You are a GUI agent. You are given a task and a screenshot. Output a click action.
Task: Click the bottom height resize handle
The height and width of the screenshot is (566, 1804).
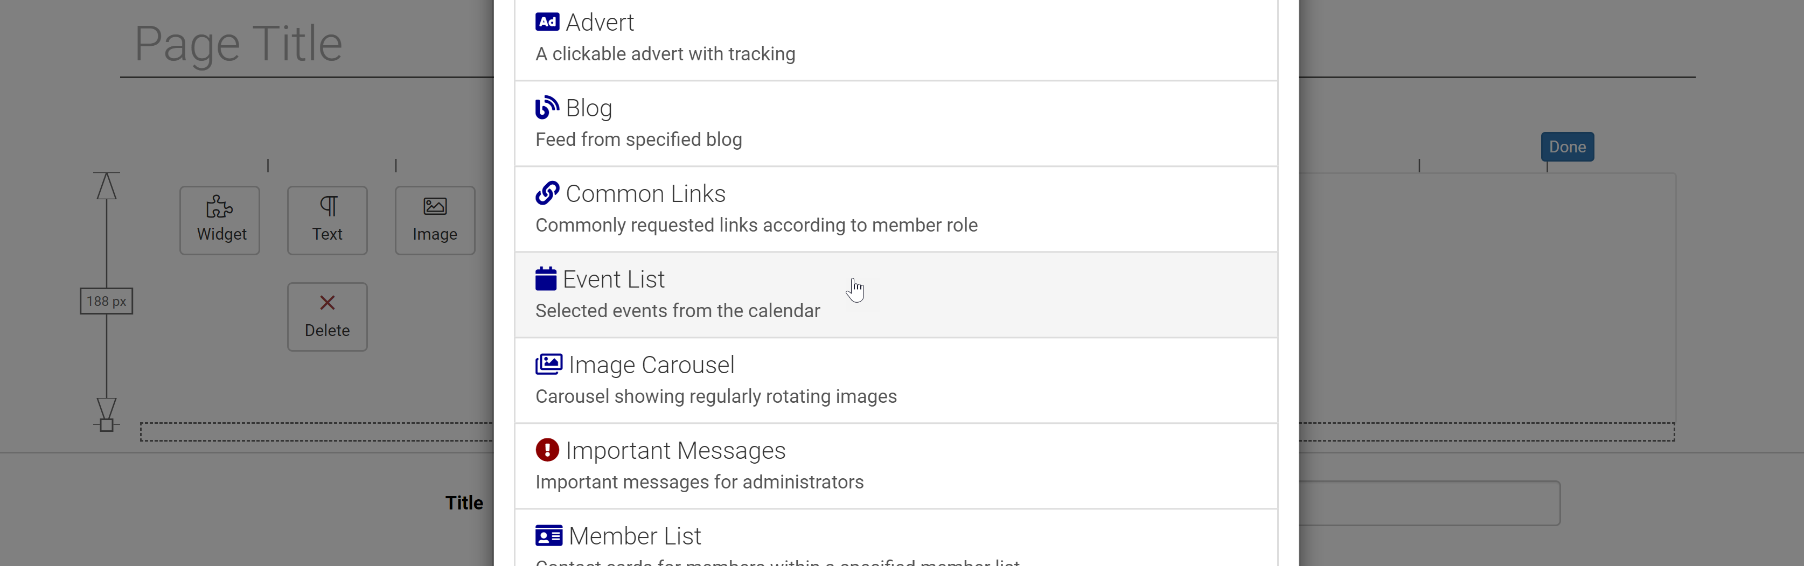pyautogui.click(x=107, y=424)
